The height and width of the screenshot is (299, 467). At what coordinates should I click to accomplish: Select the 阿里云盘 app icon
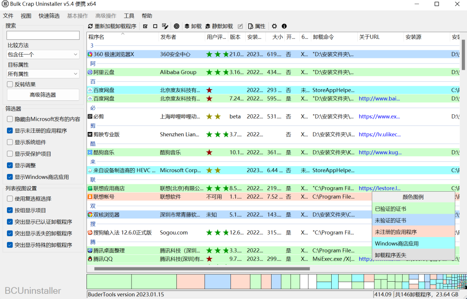coord(90,72)
